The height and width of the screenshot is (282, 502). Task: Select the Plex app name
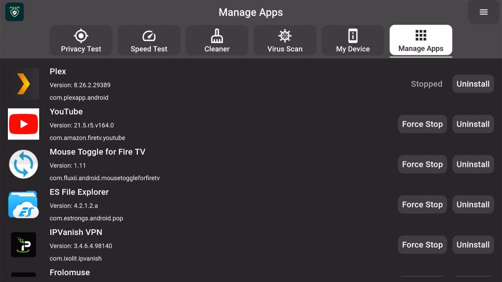tap(58, 71)
